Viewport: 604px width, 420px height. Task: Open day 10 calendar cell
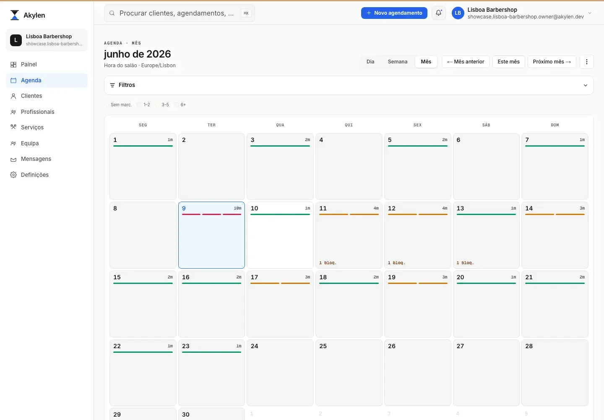point(280,235)
